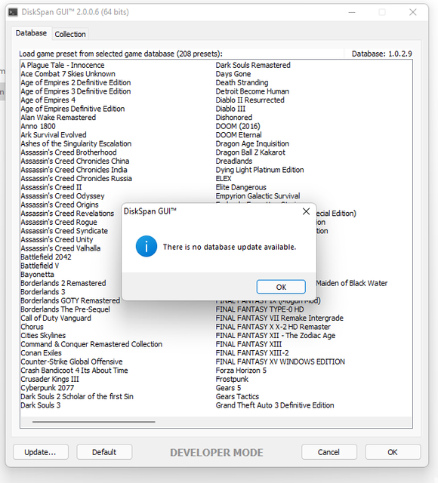Image resolution: width=438 pixels, height=483 pixels.
Task: Select 'Ashes of the Singularity Escalation'
Action: (x=76, y=144)
